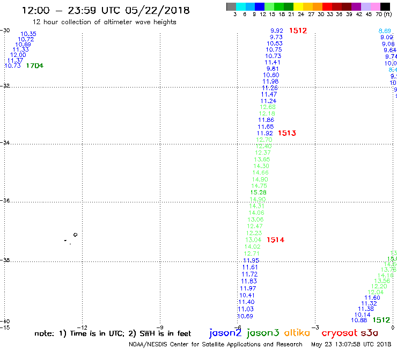Click the altika satellite legend label
This screenshot has width=397, height=349.
(x=297, y=333)
